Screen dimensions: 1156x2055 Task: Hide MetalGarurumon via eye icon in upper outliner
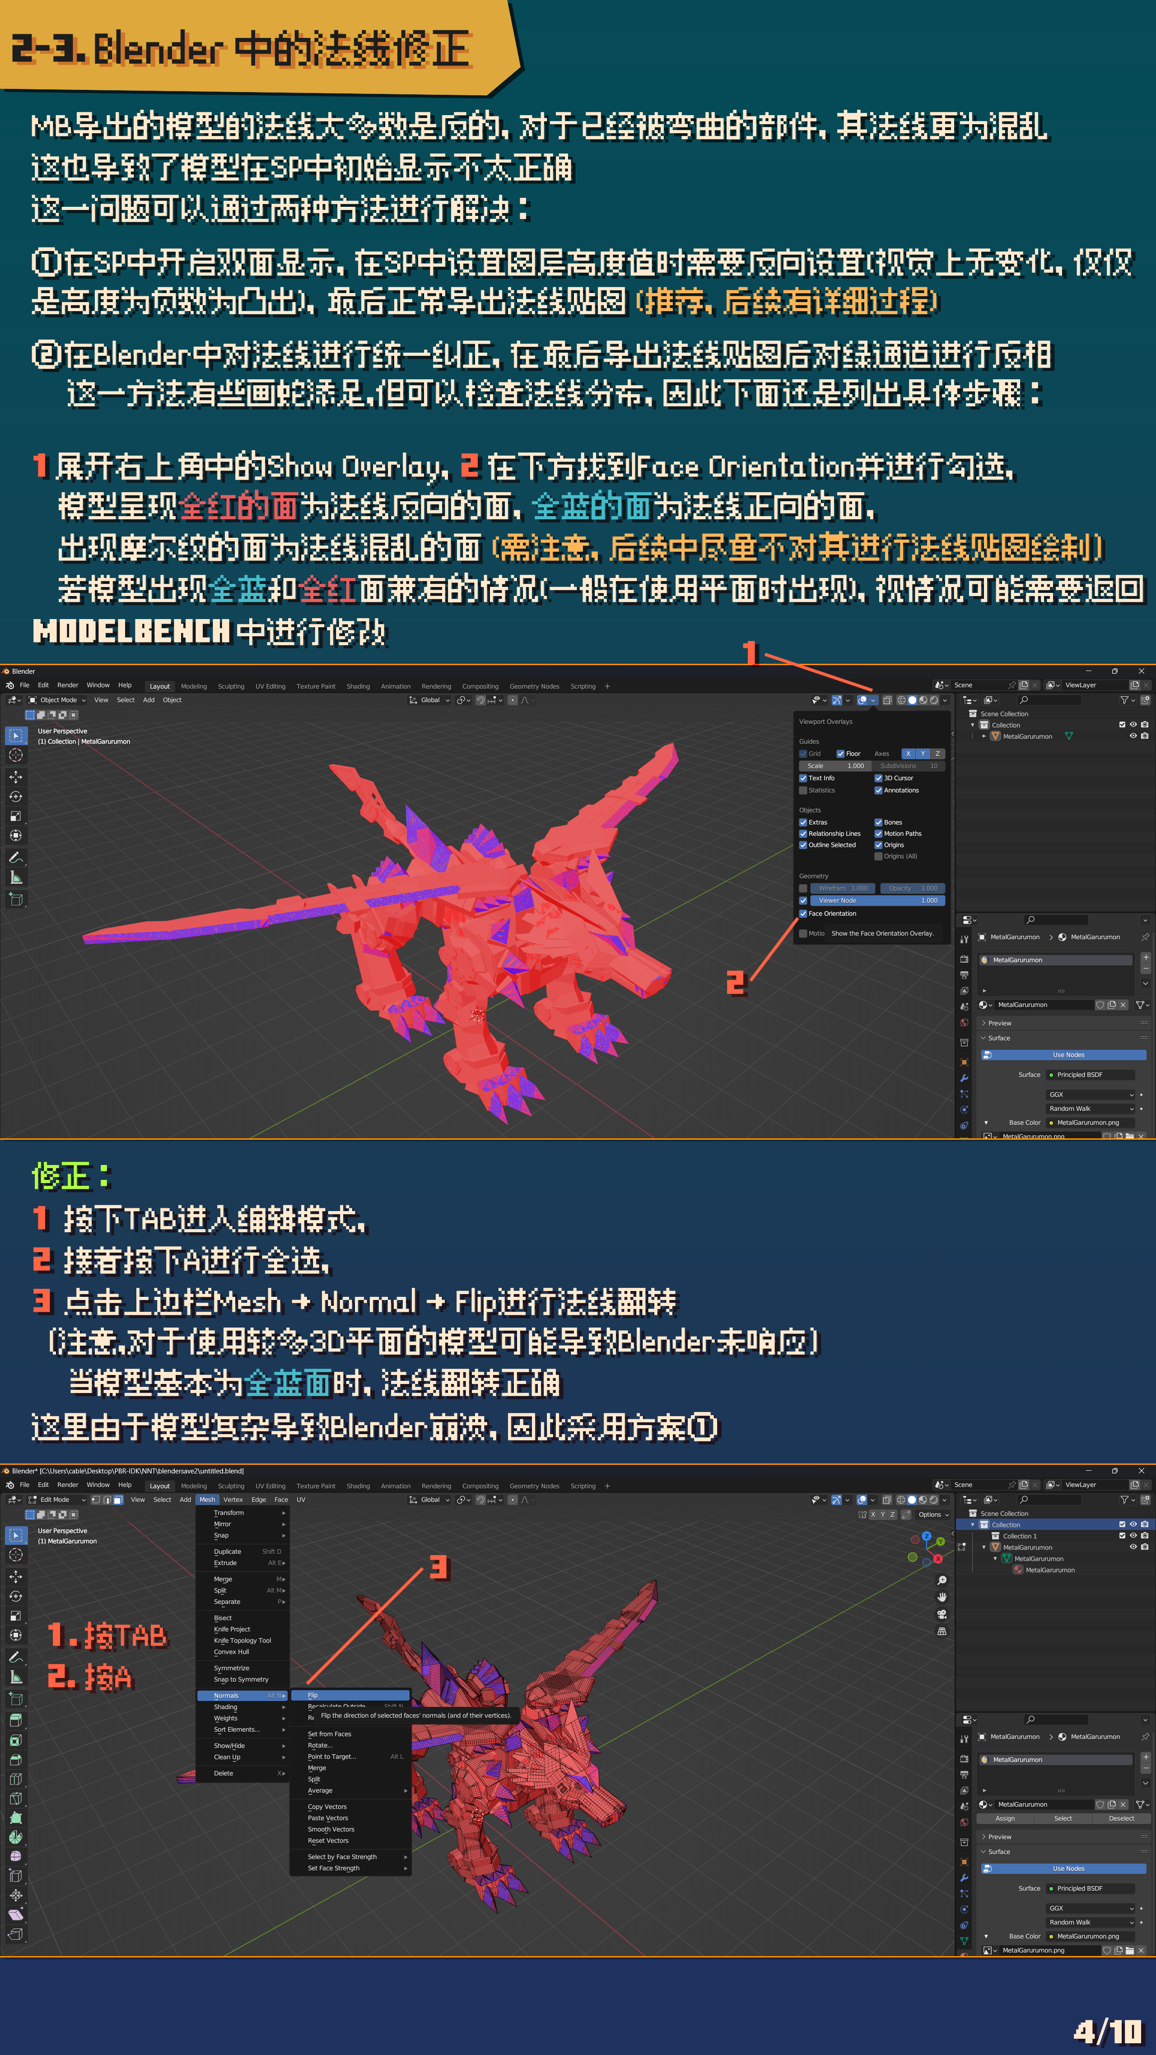click(x=1133, y=736)
